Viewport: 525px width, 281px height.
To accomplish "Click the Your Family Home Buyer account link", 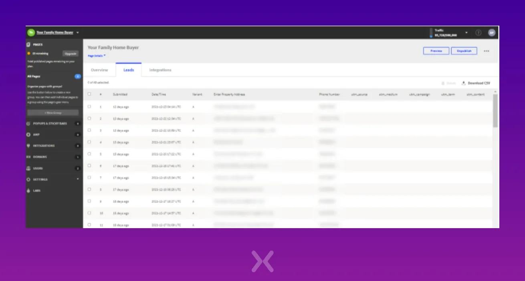I will point(55,32).
